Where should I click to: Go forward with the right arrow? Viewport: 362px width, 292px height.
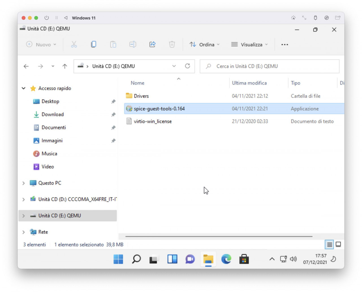[x=40, y=66]
